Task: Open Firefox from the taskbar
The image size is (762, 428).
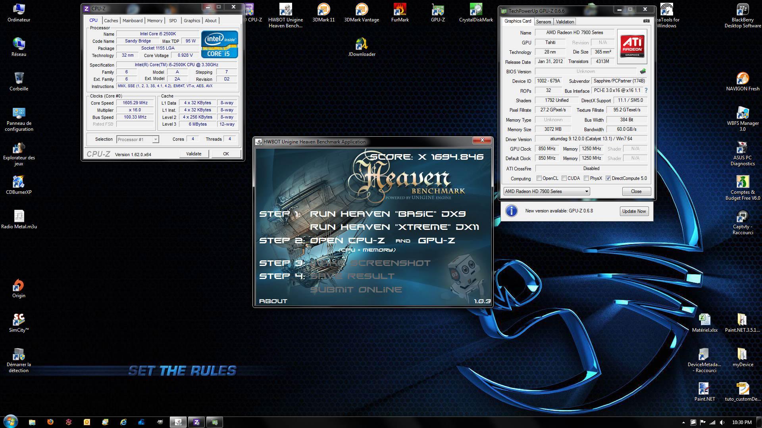Action: click(x=50, y=422)
